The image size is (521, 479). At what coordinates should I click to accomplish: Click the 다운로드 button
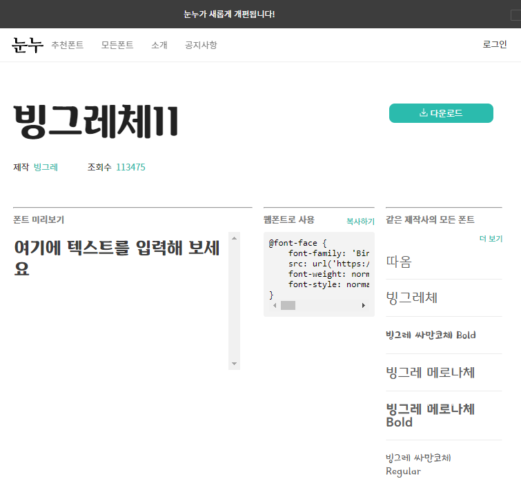(441, 113)
